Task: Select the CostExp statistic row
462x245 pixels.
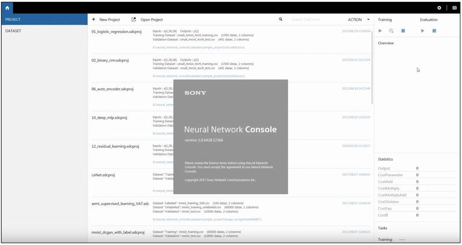Action: (x=417, y=209)
